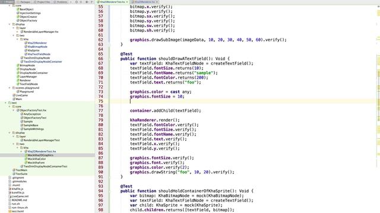Open the Kha2DRendererTest.hx editor tab

coord(112,2)
